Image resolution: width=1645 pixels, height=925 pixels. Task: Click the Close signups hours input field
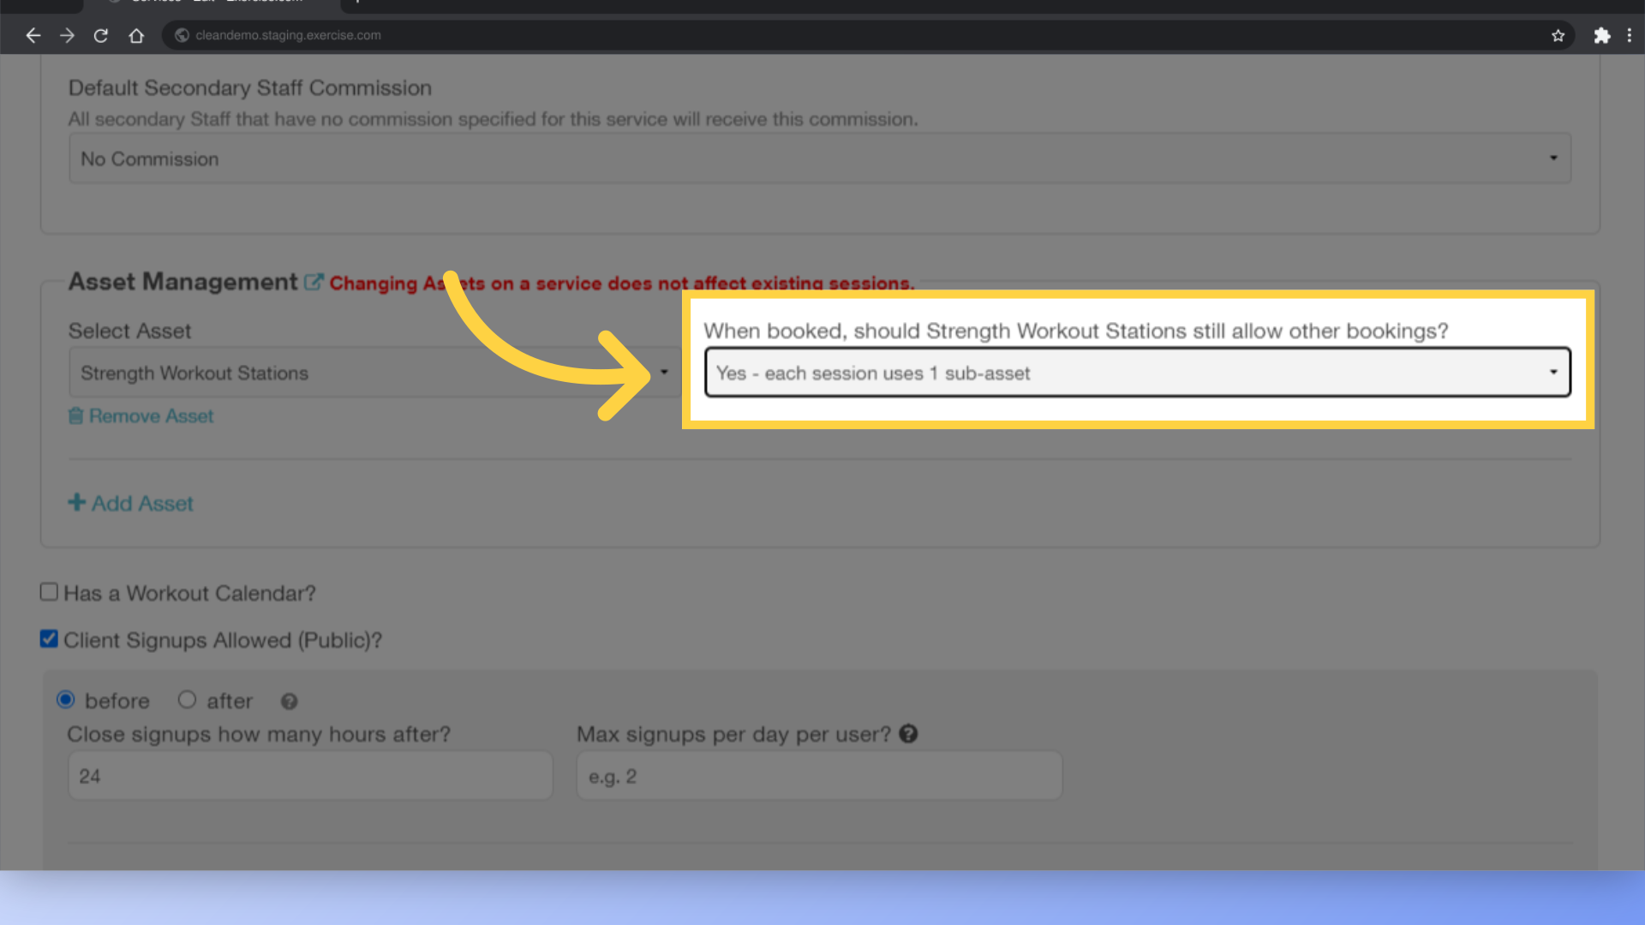click(309, 777)
